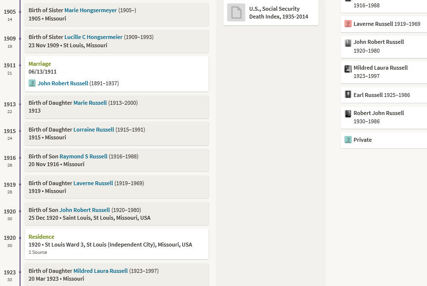
Task: Click Robert John Russell's photo thumbnail
Action: [x=348, y=114]
